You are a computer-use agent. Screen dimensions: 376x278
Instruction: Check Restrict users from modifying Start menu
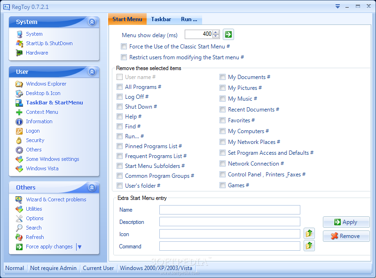tap(124, 57)
